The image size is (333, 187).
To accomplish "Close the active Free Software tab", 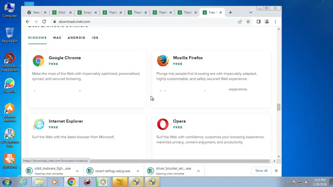I will 221,12.
